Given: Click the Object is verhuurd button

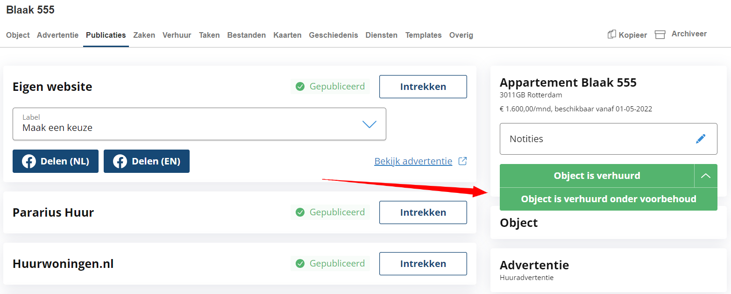Looking at the screenshot, I should point(597,176).
